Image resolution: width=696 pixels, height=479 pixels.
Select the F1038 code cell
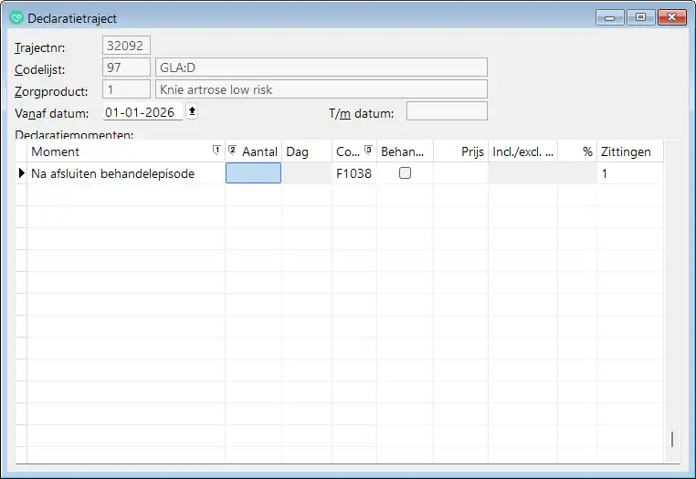(x=353, y=173)
